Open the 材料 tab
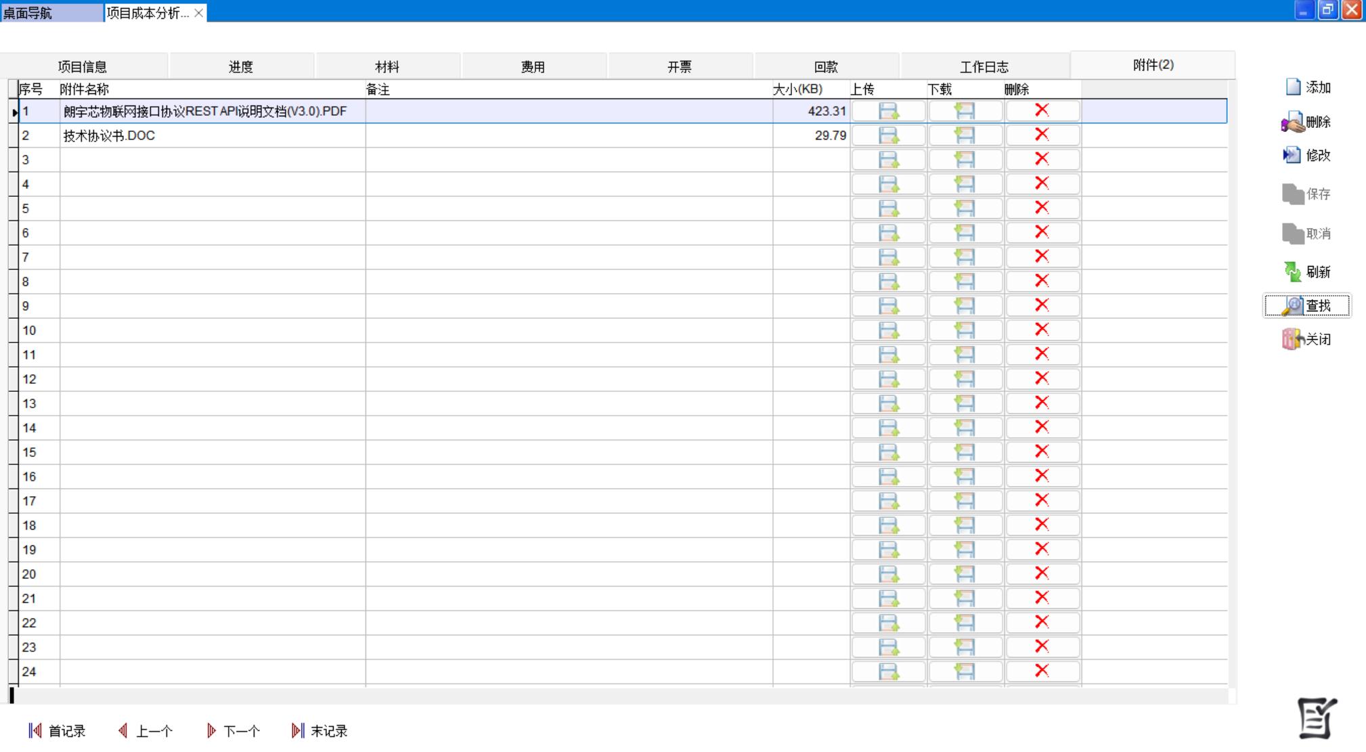1366x752 pixels. click(x=387, y=67)
